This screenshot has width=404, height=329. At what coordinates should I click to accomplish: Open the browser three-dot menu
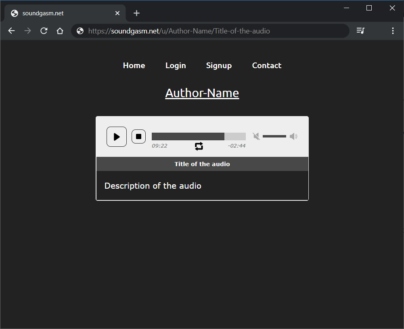393,31
